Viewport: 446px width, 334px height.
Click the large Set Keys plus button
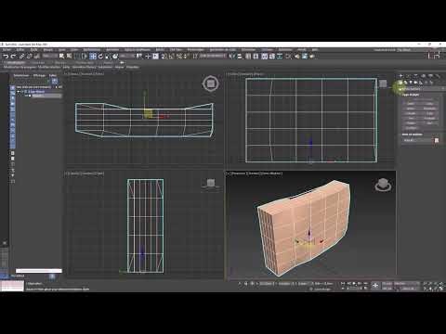pos(375,286)
